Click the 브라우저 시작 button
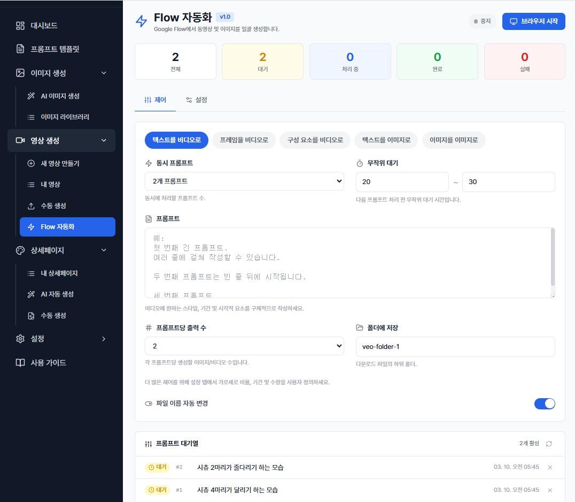Image resolution: width=575 pixels, height=502 pixels. (x=533, y=21)
